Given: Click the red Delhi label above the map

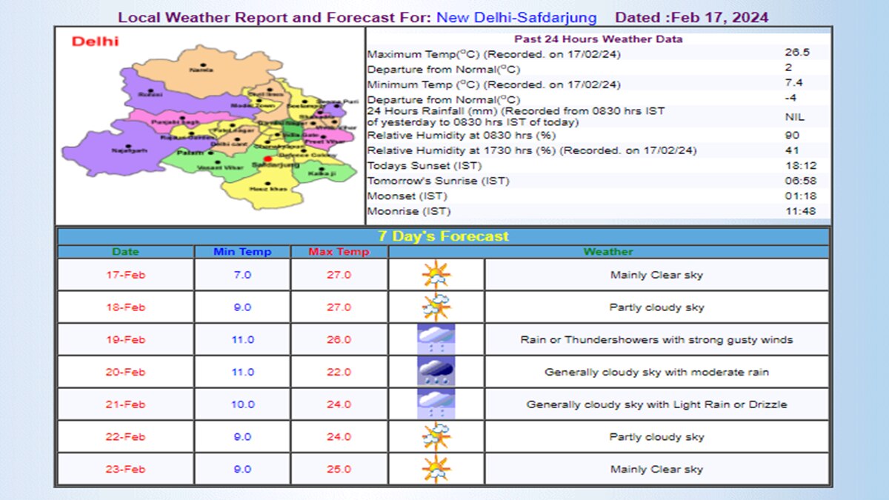Looking at the screenshot, I should [96, 41].
